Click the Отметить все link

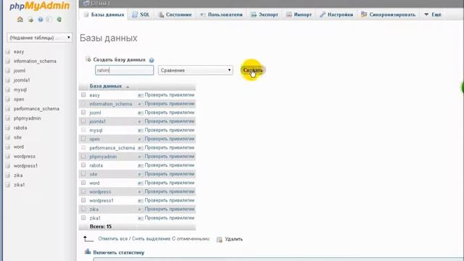click(113, 239)
